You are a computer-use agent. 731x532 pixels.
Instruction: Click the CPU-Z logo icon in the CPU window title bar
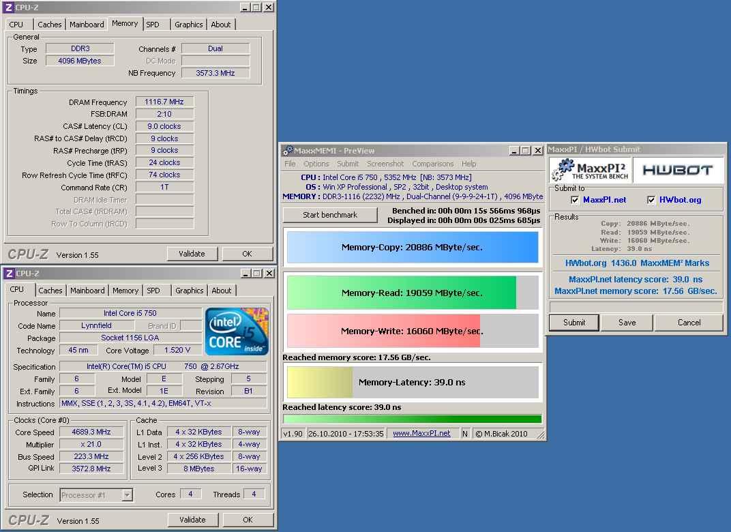[9, 274]
